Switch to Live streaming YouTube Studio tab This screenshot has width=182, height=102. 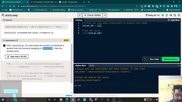44,2
